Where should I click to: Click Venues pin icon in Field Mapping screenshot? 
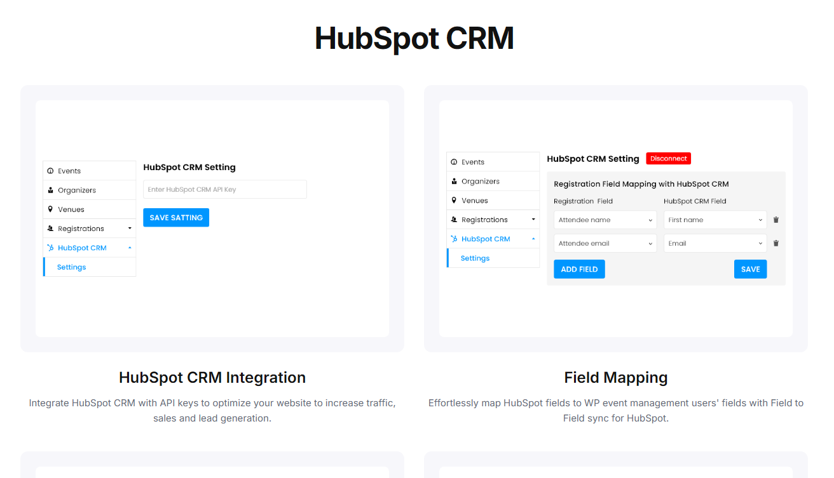(454, 200)
